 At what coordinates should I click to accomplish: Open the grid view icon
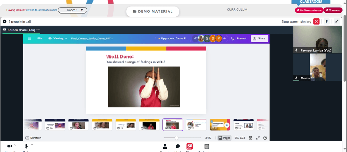(x=251, y=138)
